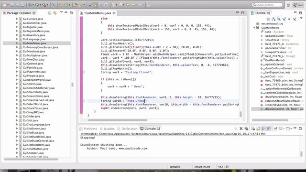The width and height of the screenshot is (306, 172).
Task: Click the editor horizontal scrollbar
Action: 118,120
